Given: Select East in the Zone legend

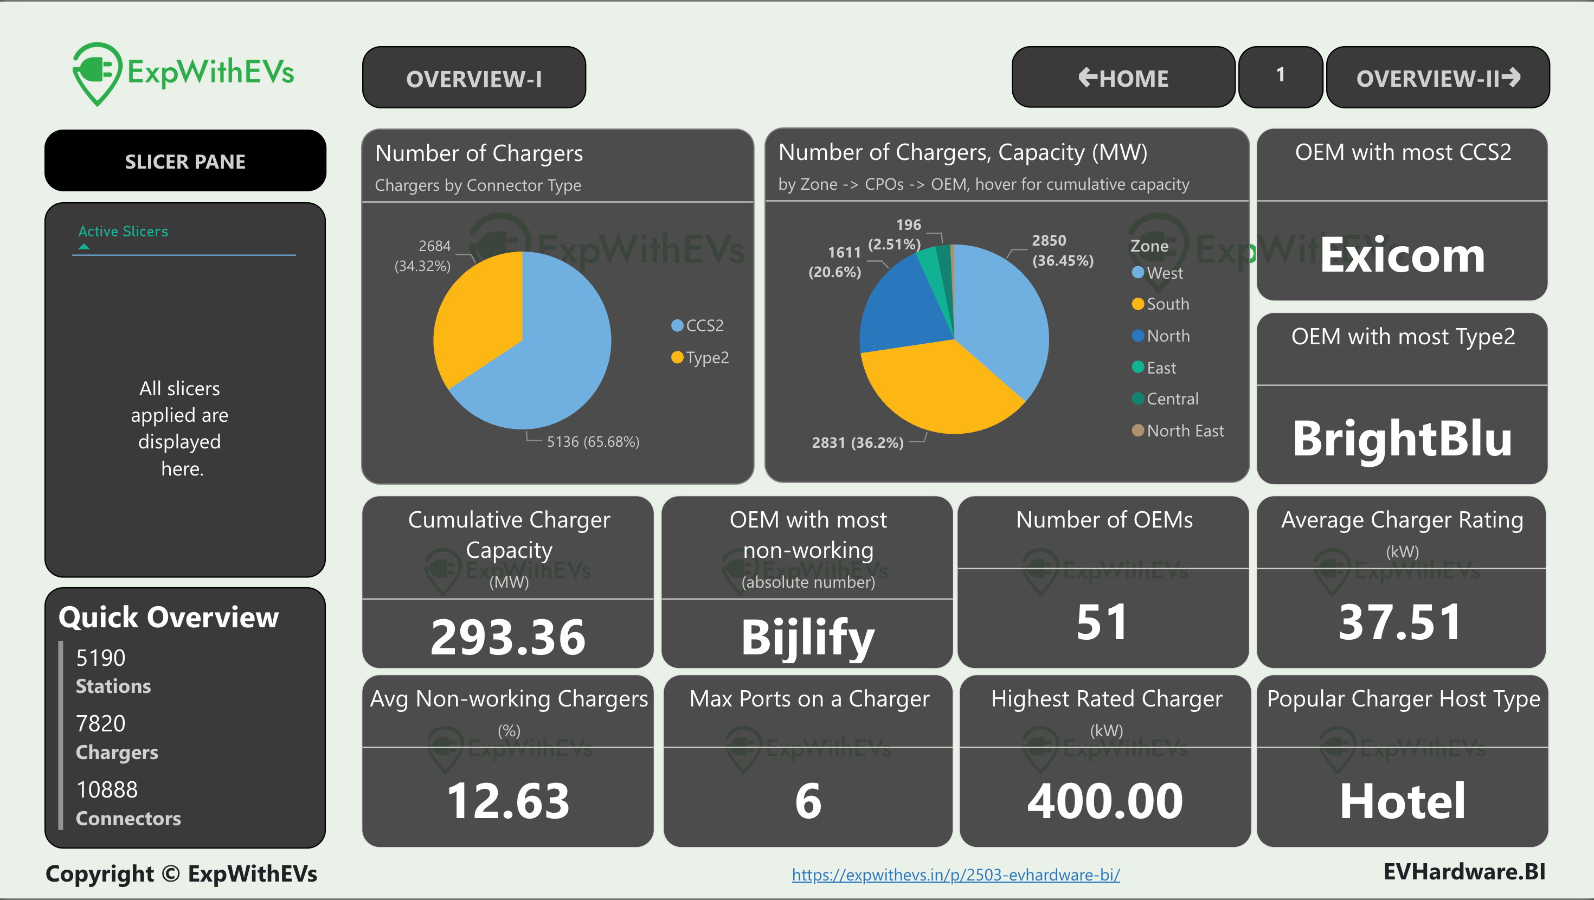Looking at the screenshot, I should click(x=1153, y=367).
